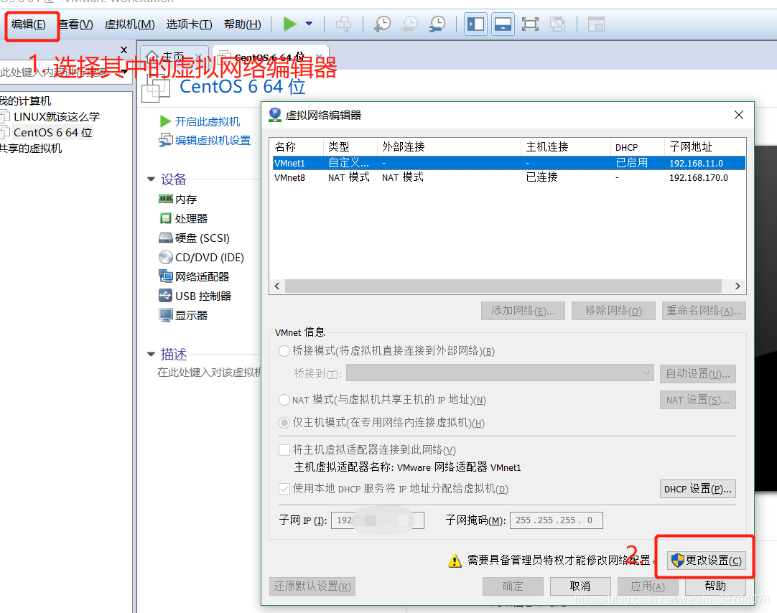Select the 仅主机模式 radio button
Screen dimensions: 777x613
(284, 422)
